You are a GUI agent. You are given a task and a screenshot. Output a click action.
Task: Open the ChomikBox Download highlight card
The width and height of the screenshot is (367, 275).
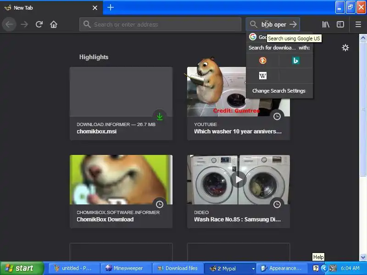[121, 191]
